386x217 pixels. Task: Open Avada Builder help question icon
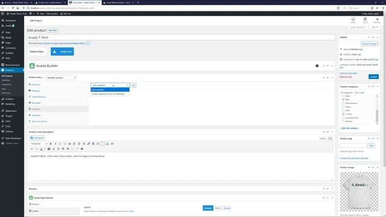[x=317, y=66]
